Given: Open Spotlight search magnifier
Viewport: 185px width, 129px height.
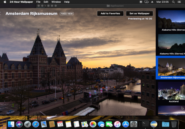Looking at the screenshot, I should click(173, 2).
